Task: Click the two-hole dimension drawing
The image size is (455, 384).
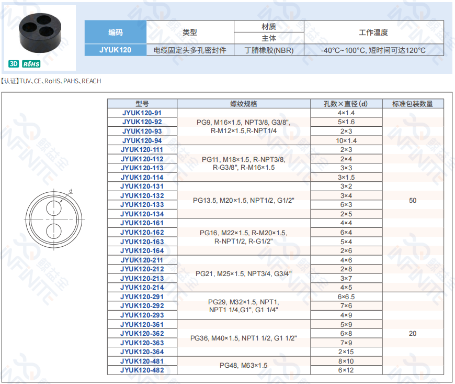Action: click(x=54, y=220)
